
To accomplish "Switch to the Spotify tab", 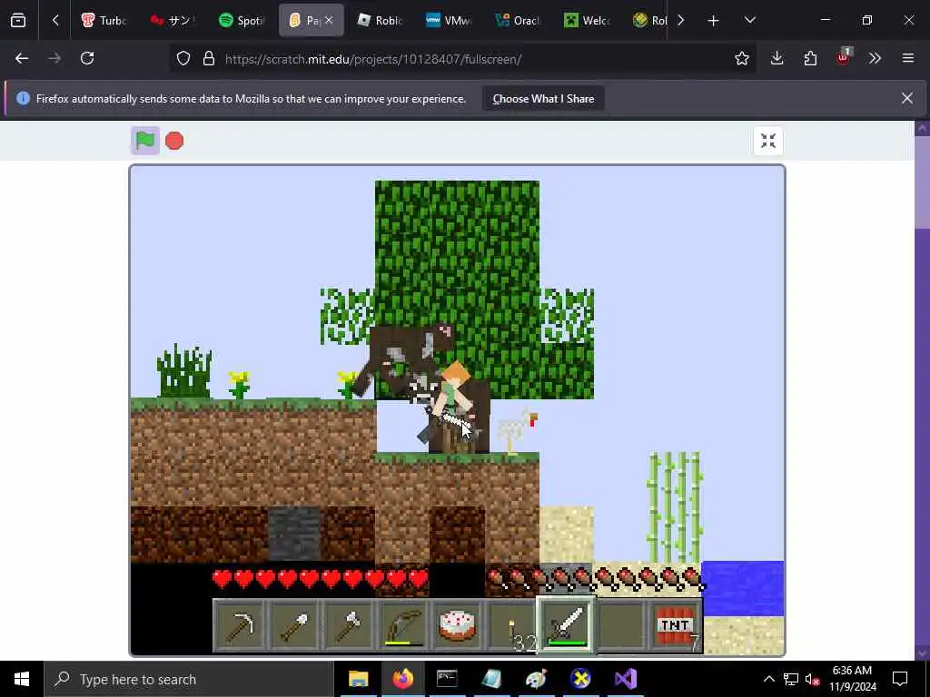I will 242,20.
